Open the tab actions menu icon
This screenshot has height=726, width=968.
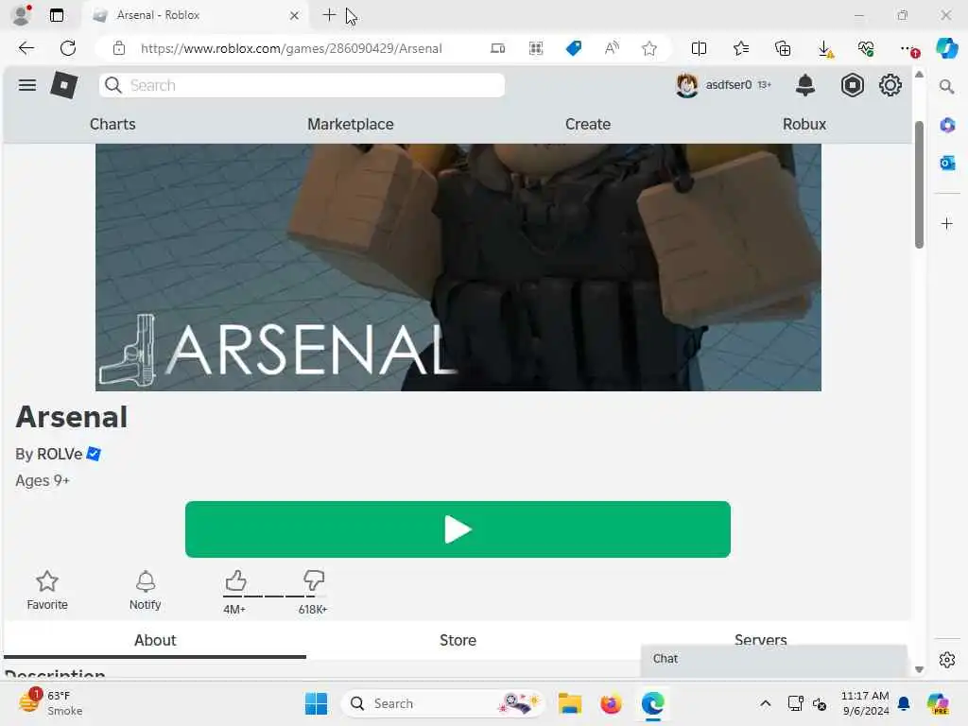tap(56, 15)
